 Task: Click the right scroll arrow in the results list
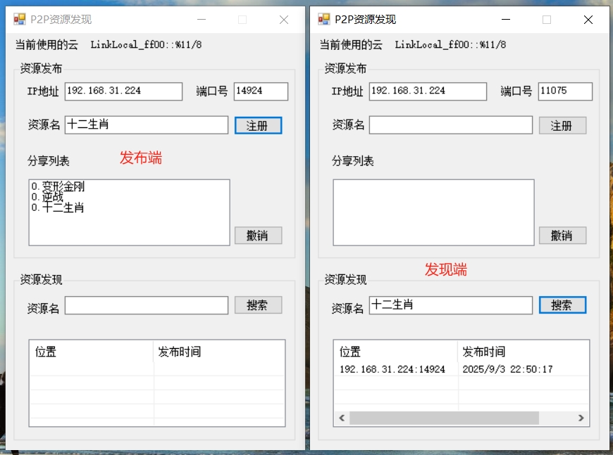pyautogui.click(x=581, y=418)
